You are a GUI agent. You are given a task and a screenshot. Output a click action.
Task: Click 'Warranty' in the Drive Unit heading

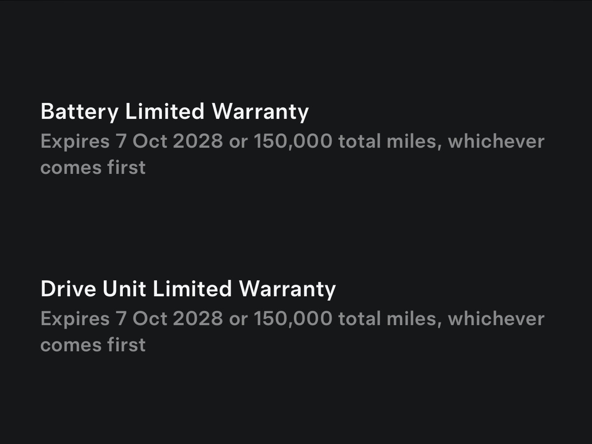click(x=287, y=289)
